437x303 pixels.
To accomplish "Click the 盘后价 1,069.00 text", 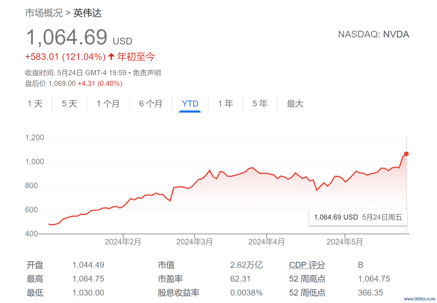I will pyautogui.click(x=50, y=83).
